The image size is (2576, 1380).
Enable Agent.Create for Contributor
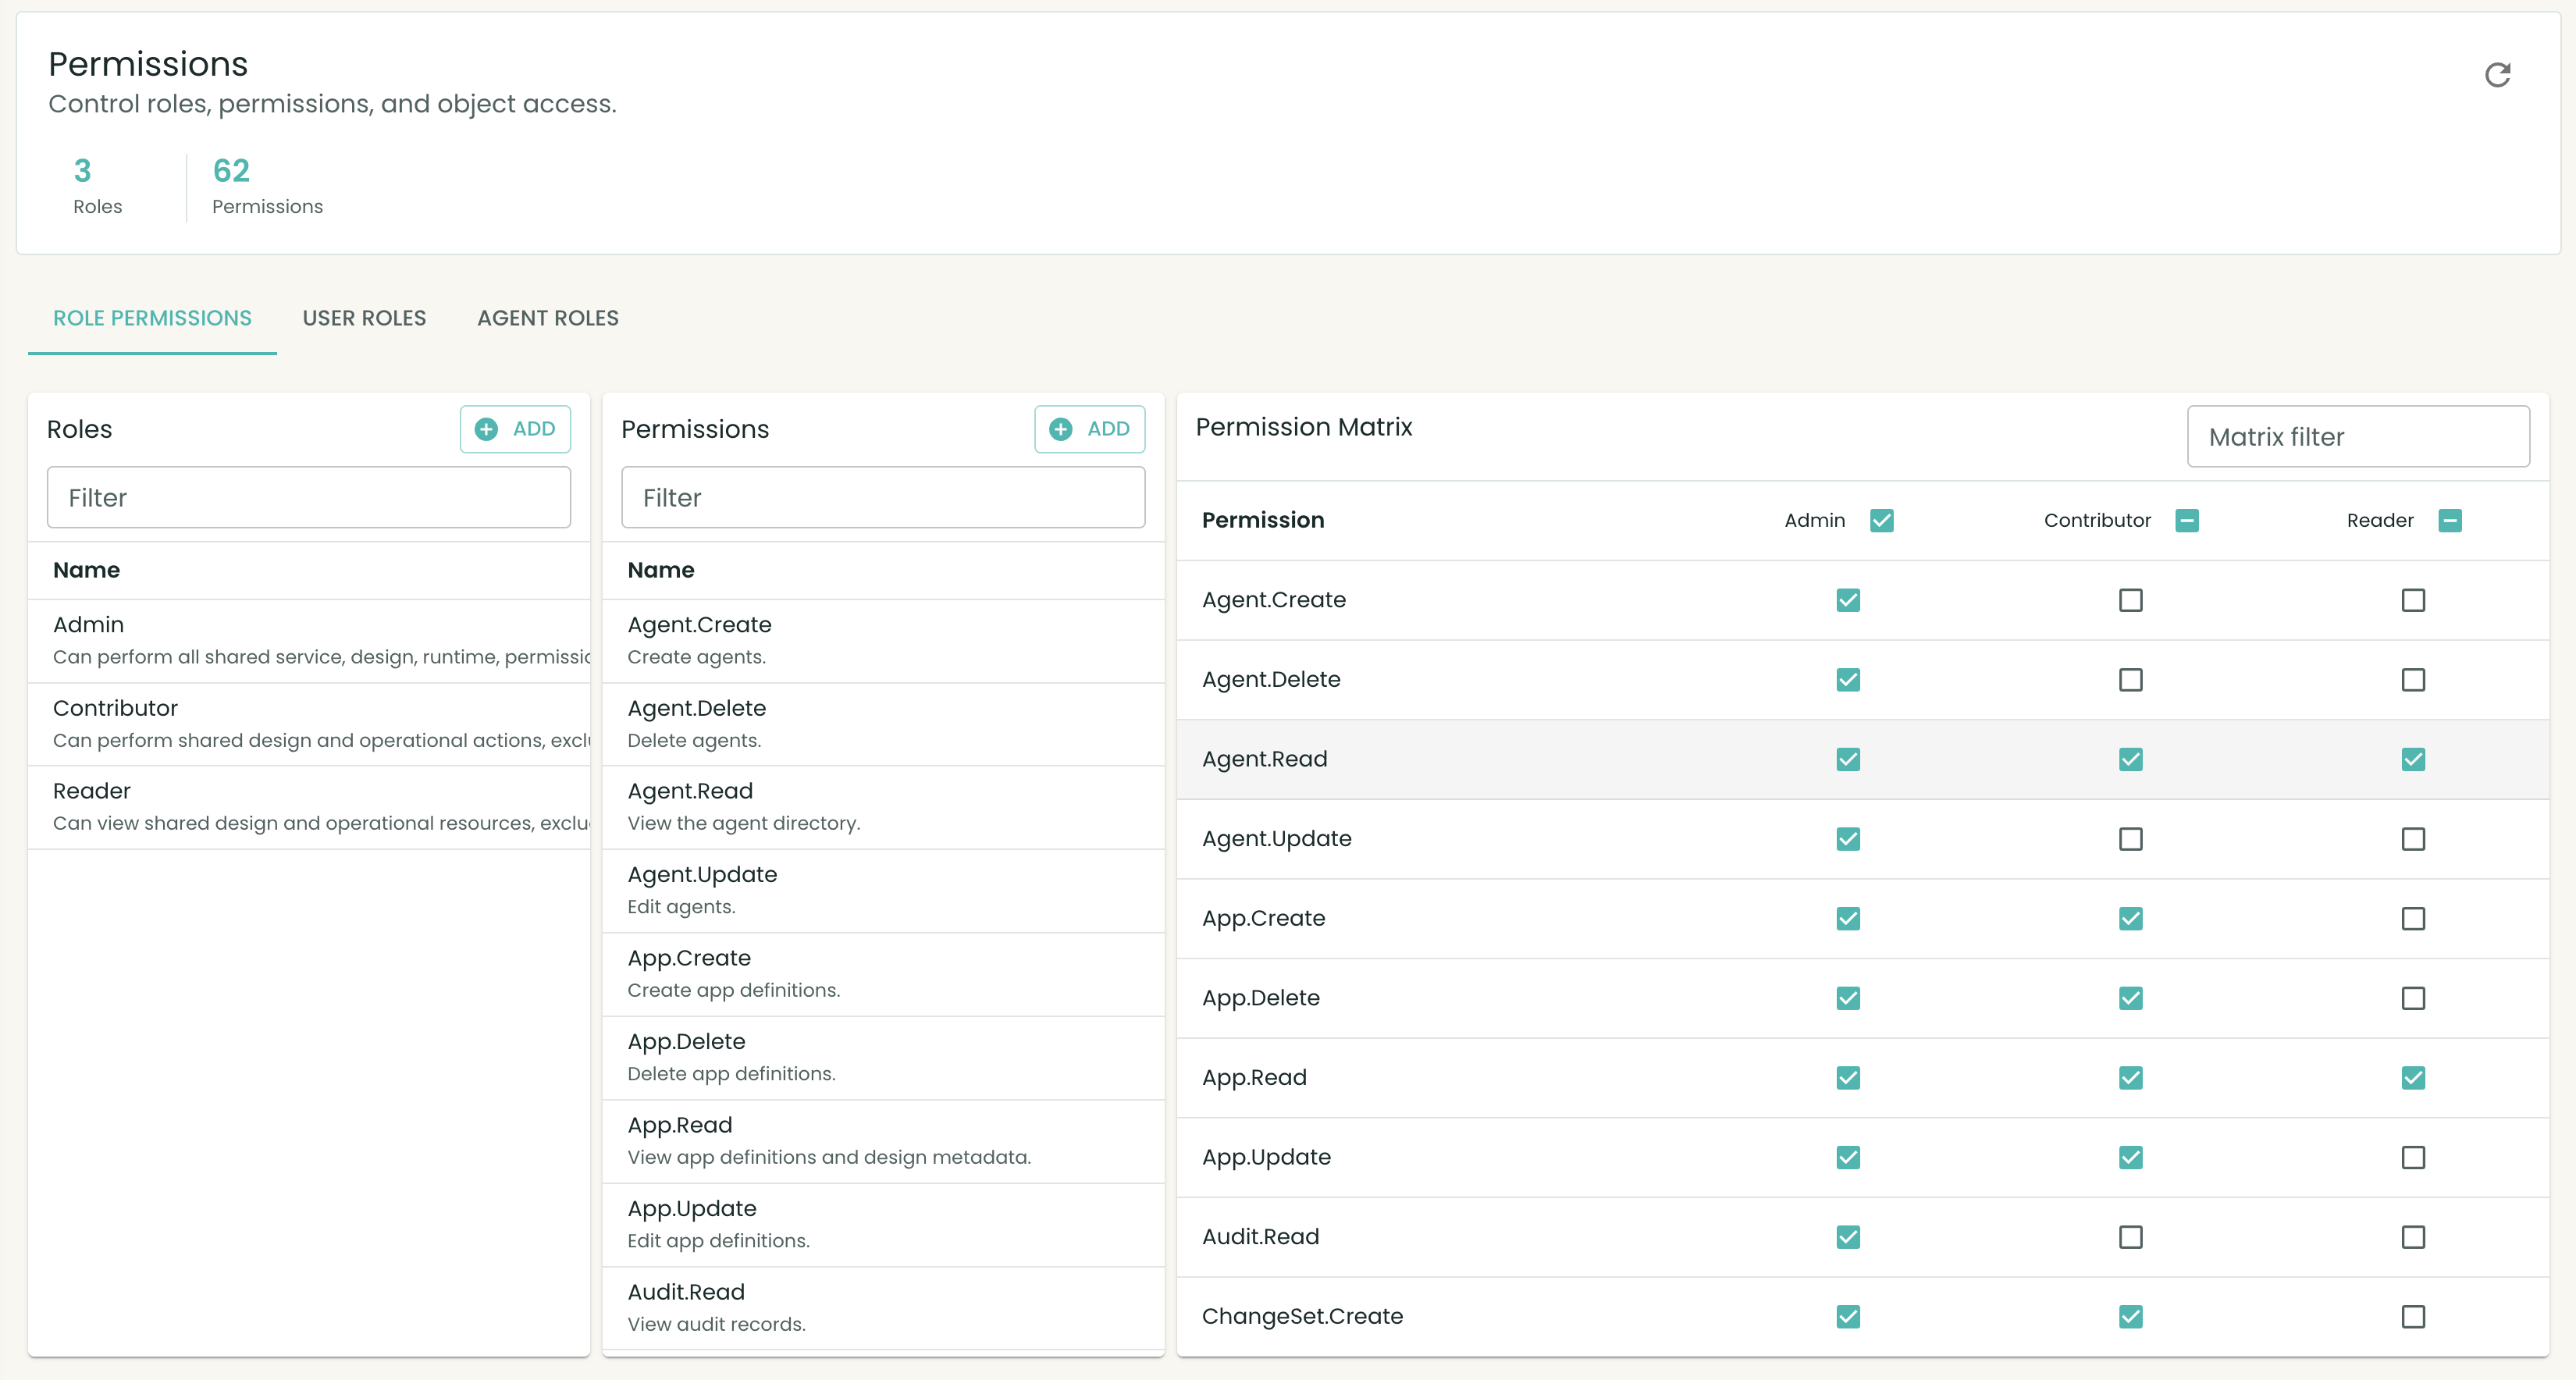click(x=2130, y=600)
